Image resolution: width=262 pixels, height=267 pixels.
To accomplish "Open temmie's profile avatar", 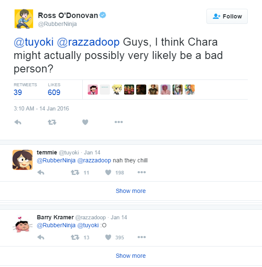I will pos(22,159).
